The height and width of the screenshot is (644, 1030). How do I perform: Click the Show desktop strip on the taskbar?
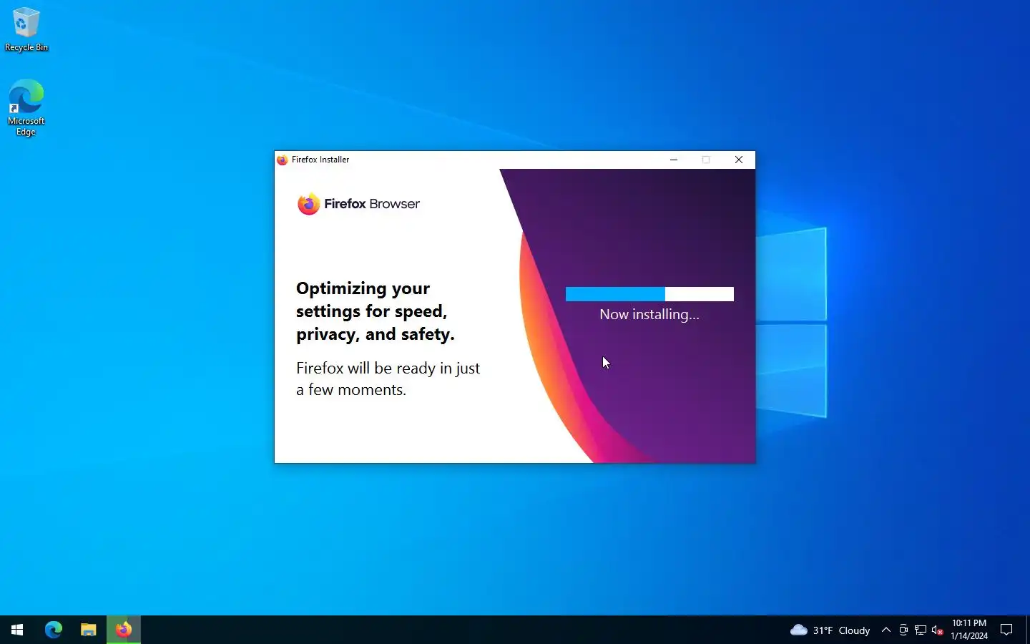click(1028, 630)
